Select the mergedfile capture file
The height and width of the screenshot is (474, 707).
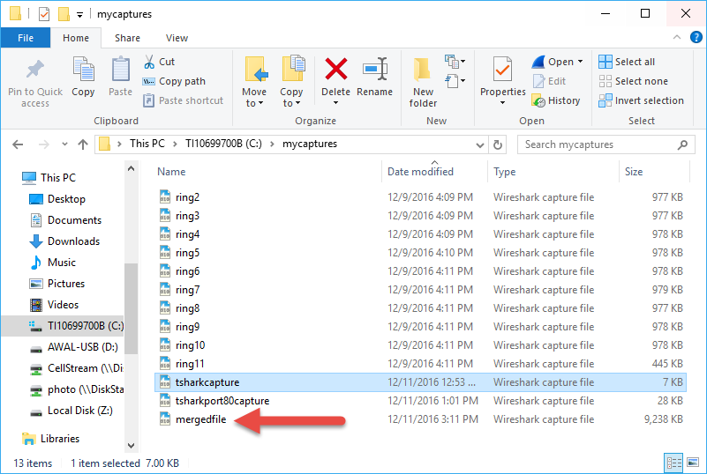pos(200,419)
